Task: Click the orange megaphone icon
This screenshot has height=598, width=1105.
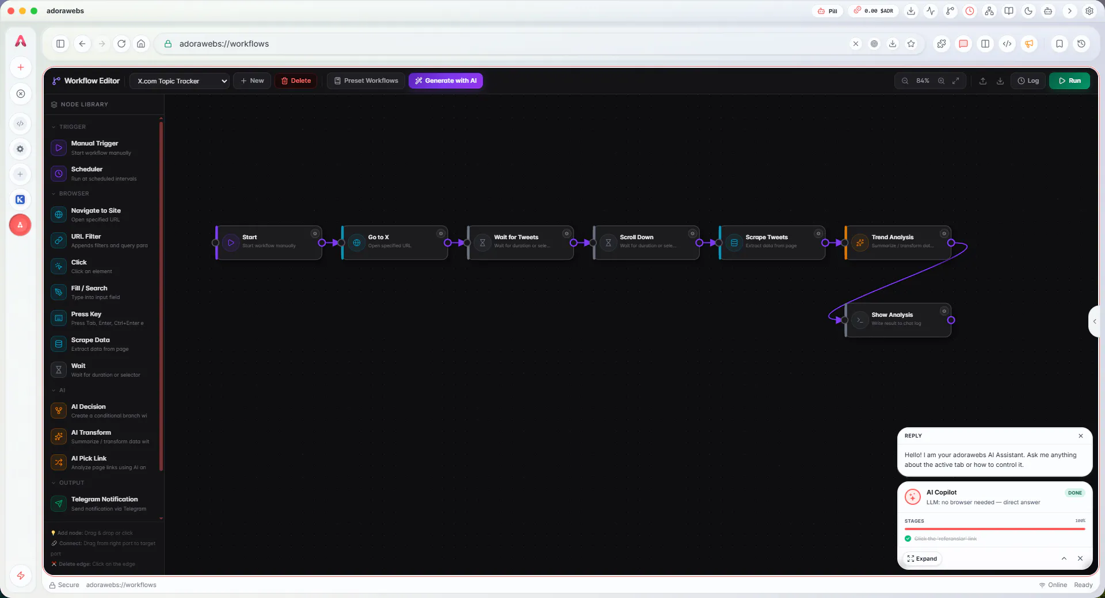Action: (x=1029, y=44)
